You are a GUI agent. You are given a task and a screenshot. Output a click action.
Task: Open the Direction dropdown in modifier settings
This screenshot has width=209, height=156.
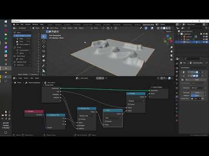[198, 88]
